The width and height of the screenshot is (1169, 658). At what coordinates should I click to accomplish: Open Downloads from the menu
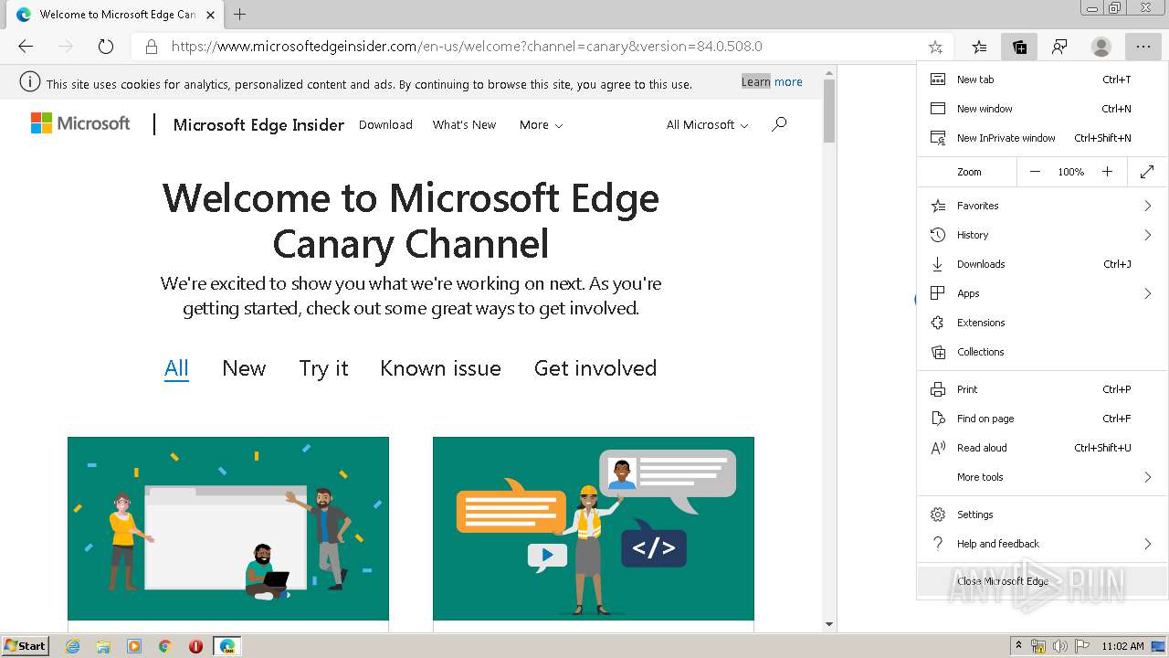point(1043,264)
